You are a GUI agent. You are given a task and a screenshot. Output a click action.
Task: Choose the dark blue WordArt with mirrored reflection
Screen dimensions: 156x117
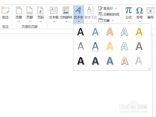coord(95,47)
